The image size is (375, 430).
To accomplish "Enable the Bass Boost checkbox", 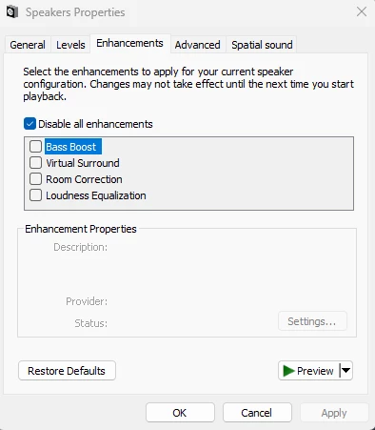I will click(x=35, y=147).
